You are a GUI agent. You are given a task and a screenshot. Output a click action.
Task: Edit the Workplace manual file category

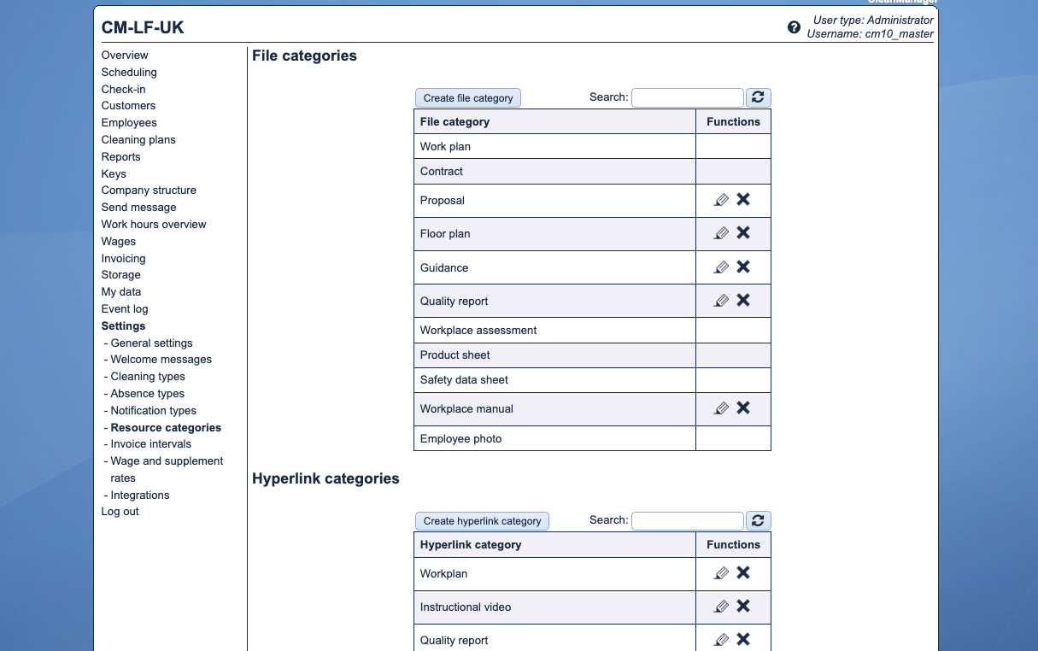pos(722,408)
